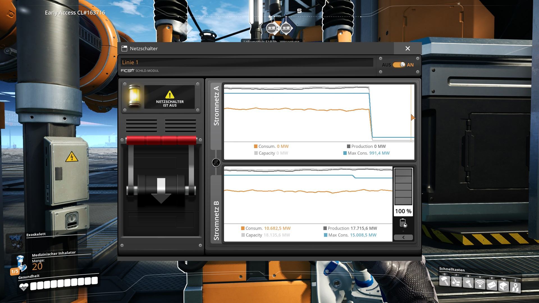Select the Stromnetz B tab

pos(216,209)
